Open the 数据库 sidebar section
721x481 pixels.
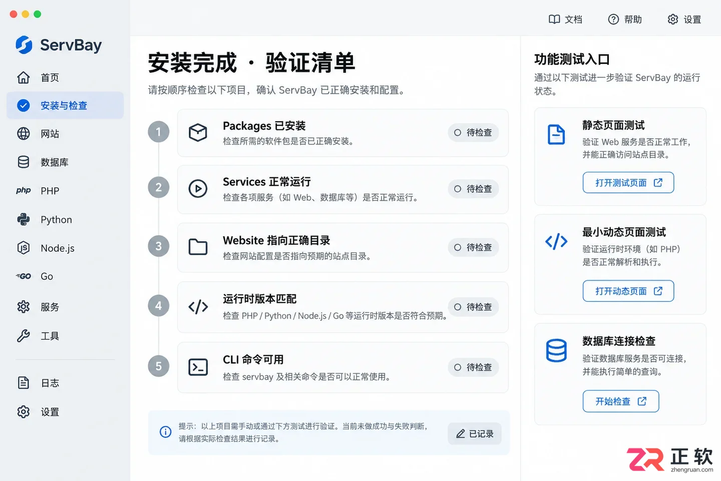(x=65, y=162)
